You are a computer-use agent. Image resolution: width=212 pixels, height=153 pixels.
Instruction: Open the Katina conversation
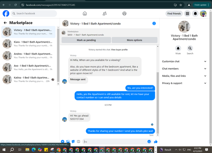pyautogui.click(x=28, y=79)
